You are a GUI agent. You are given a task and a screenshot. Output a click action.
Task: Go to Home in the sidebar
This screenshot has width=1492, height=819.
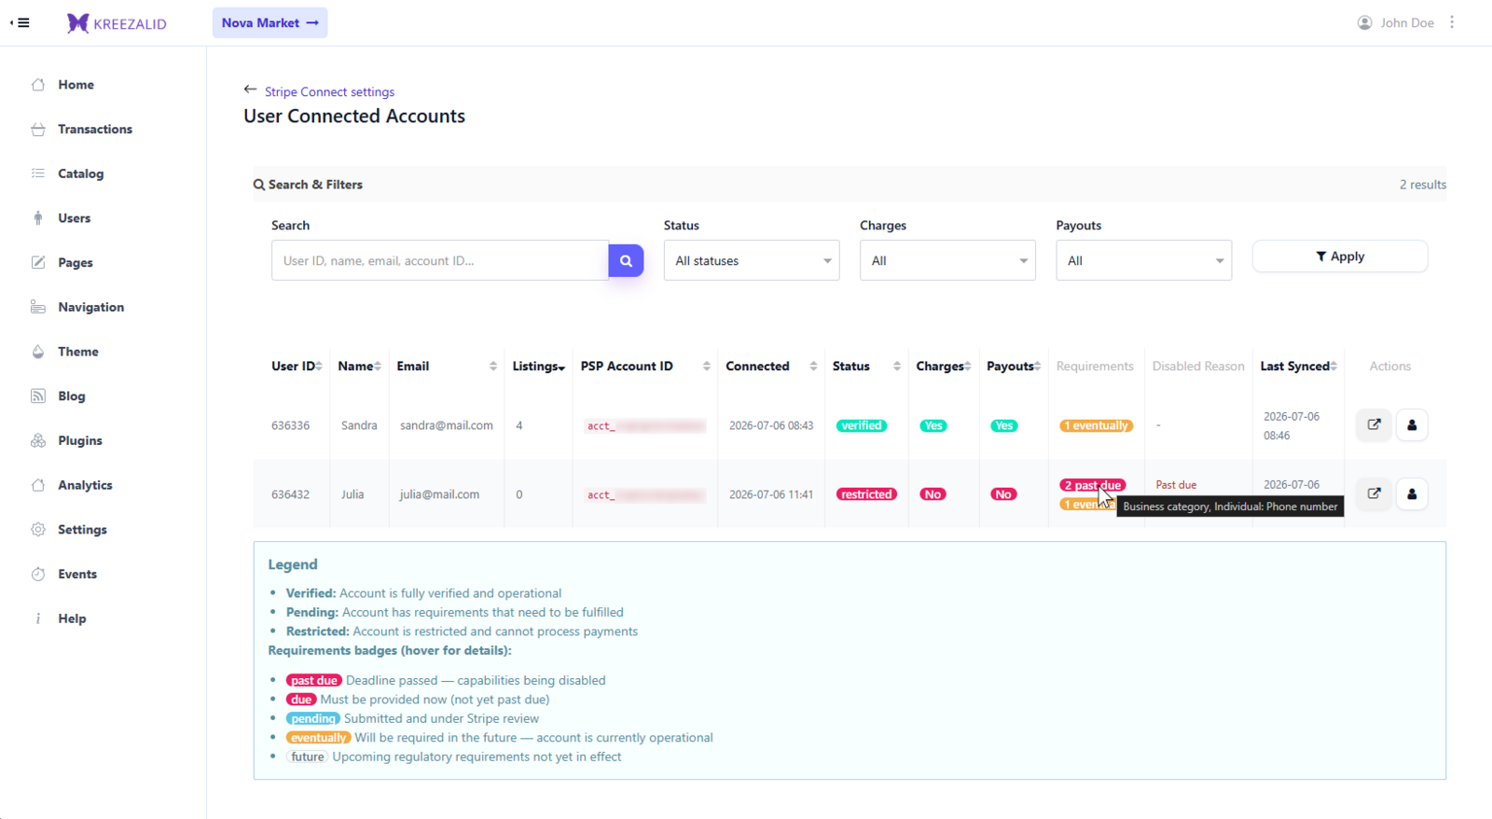76,85
